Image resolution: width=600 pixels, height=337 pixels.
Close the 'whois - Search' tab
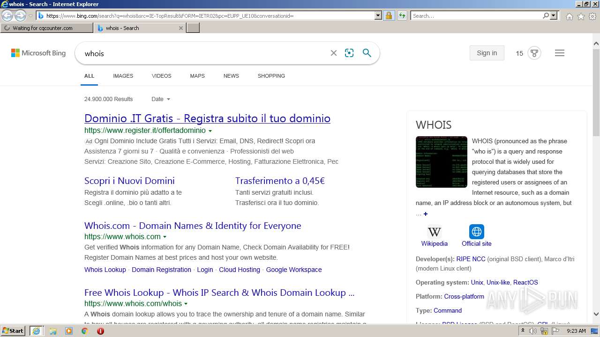point(181,28)
